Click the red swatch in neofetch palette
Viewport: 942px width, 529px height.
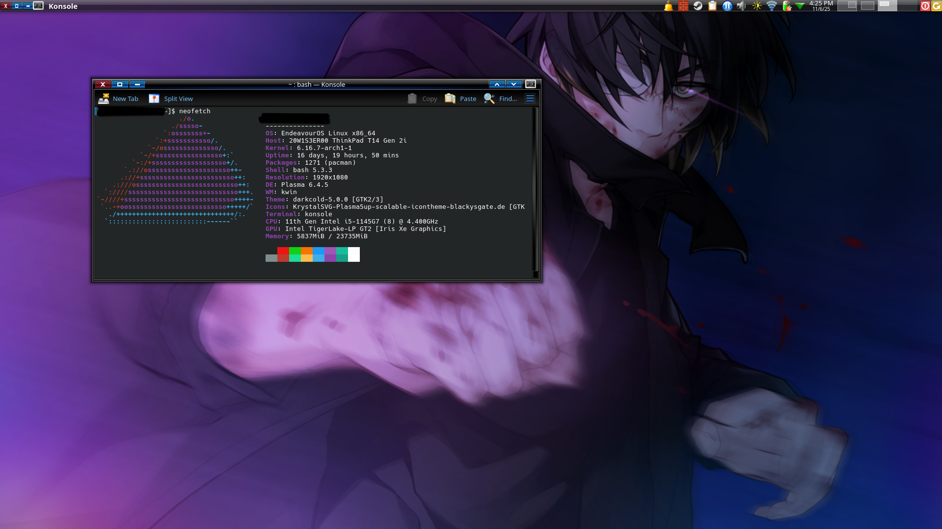click(283, 251)
